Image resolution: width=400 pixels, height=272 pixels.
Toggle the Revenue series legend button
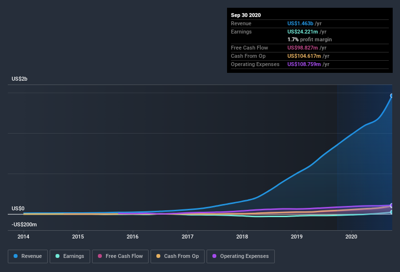(28, 256)
